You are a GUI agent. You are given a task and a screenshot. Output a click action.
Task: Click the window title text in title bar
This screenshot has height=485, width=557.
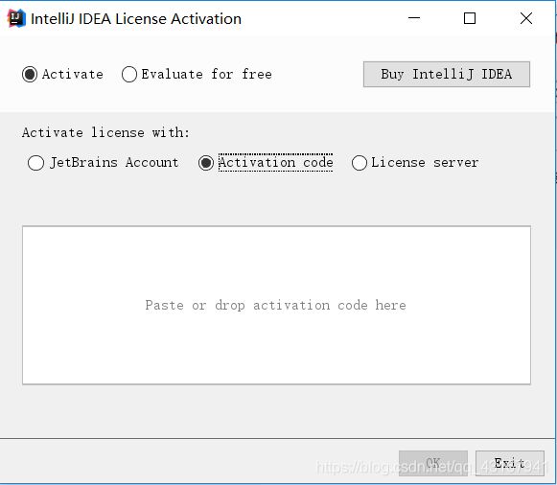pos(136,19)
